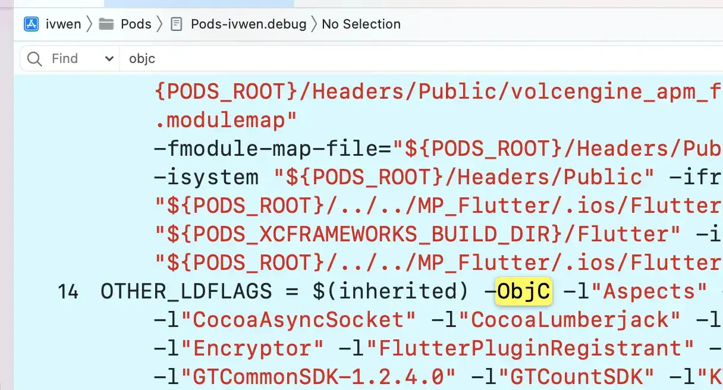The image size is (723, 390).
Task: Select the ivwen breadcrumb item
Action: [64, 24]
